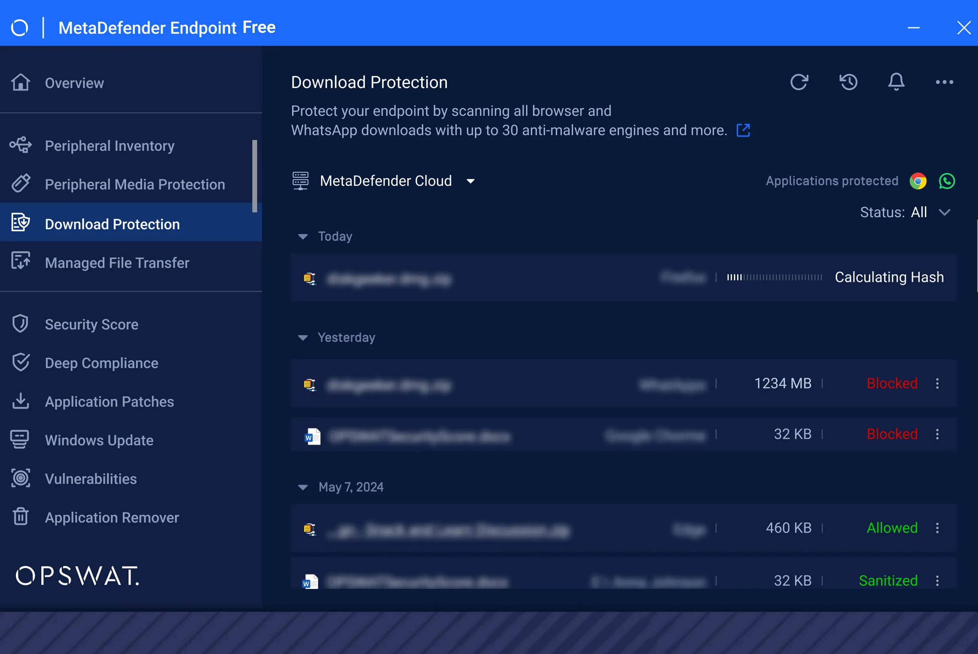Collapse the May 7, 2024 group
This screenshot has height=654, width=978.
tap(303, 487)
